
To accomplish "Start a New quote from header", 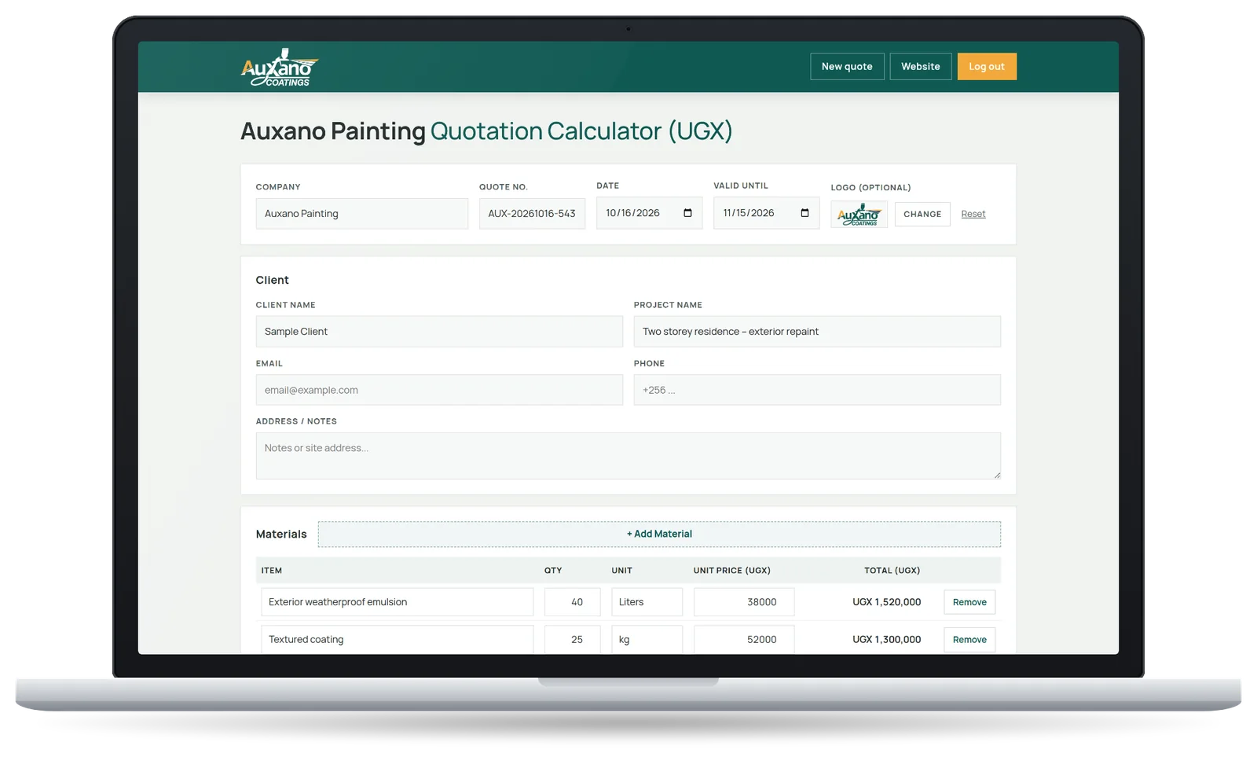I will tap(847, 67).
